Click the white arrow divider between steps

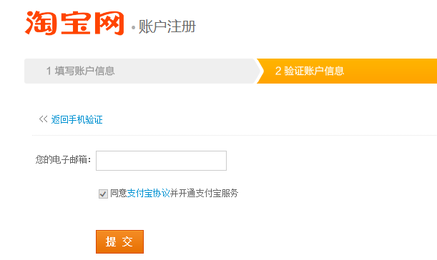pos(259,71)
